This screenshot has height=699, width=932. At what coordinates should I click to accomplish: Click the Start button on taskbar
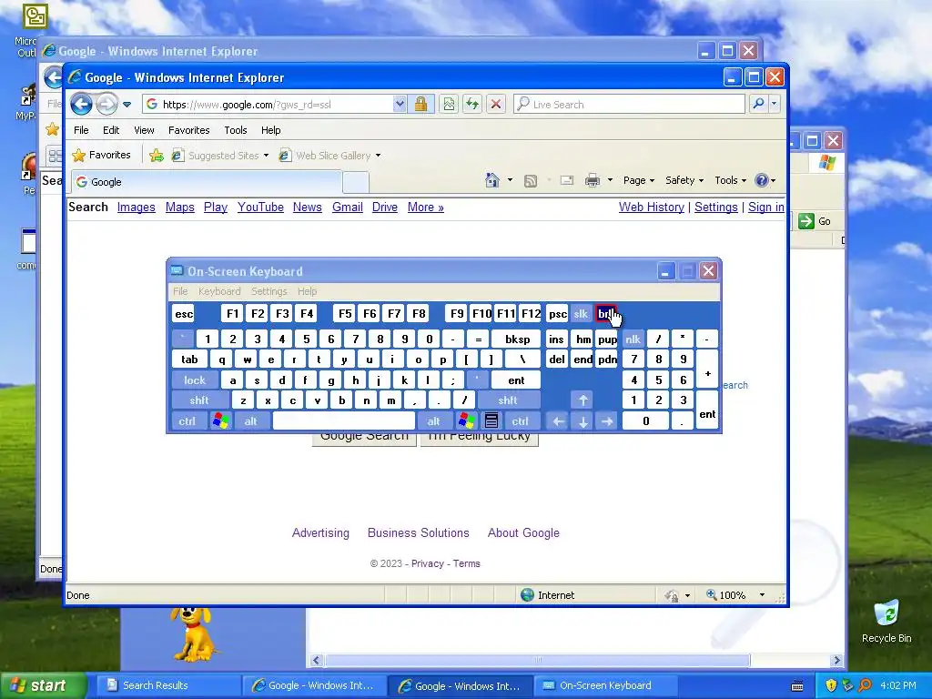(42, 685)
